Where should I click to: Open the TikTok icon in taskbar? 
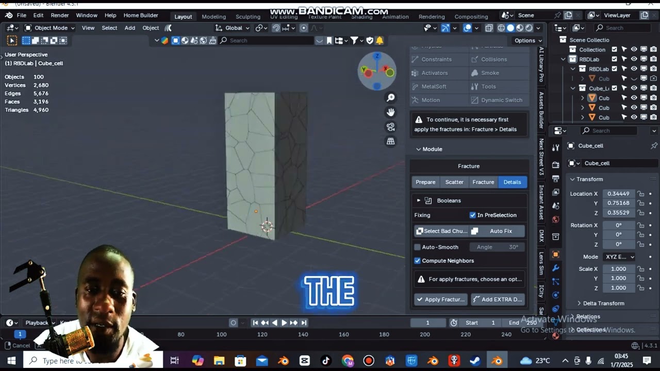tap(326, 361)
